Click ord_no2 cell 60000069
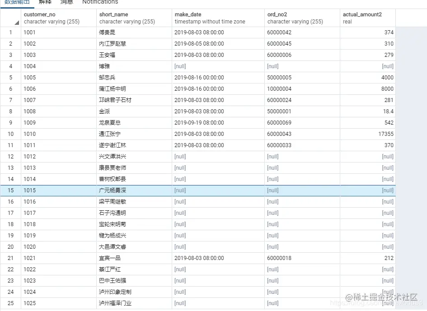Screen dimensions: 427x311 coord(302,123)
